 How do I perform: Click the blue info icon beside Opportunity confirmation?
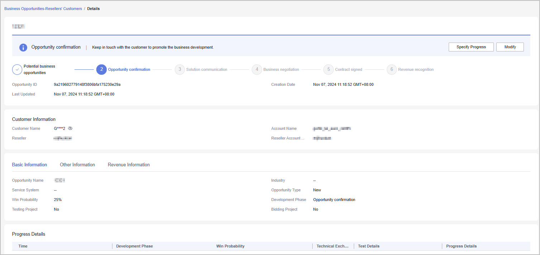(23, 48)
